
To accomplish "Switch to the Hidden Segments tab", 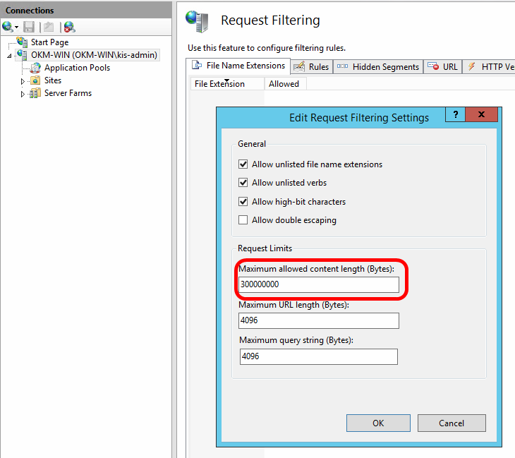I will point(379,67).
